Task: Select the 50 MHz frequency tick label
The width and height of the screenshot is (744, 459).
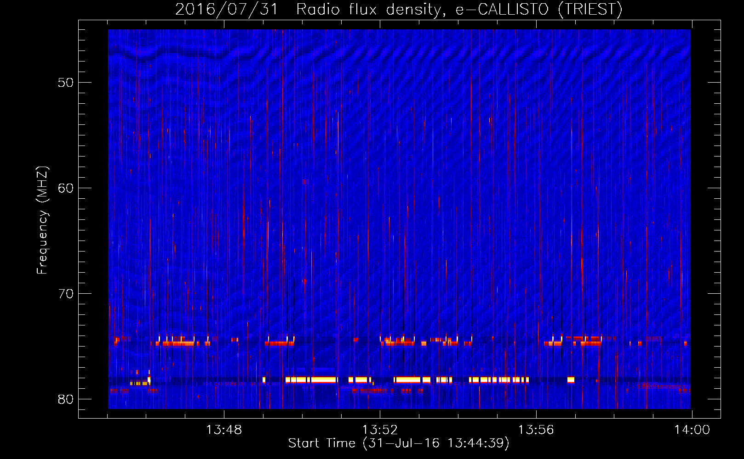Action: click(66, 83)
